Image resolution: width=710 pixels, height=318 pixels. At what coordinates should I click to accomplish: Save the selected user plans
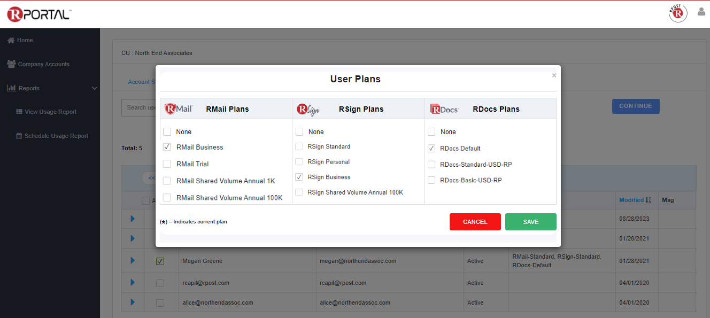[x=530, y=222]
